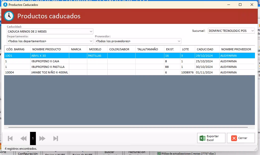Click expiry date 25/10/2024
The image size is (260, 155).
point(207,61)
